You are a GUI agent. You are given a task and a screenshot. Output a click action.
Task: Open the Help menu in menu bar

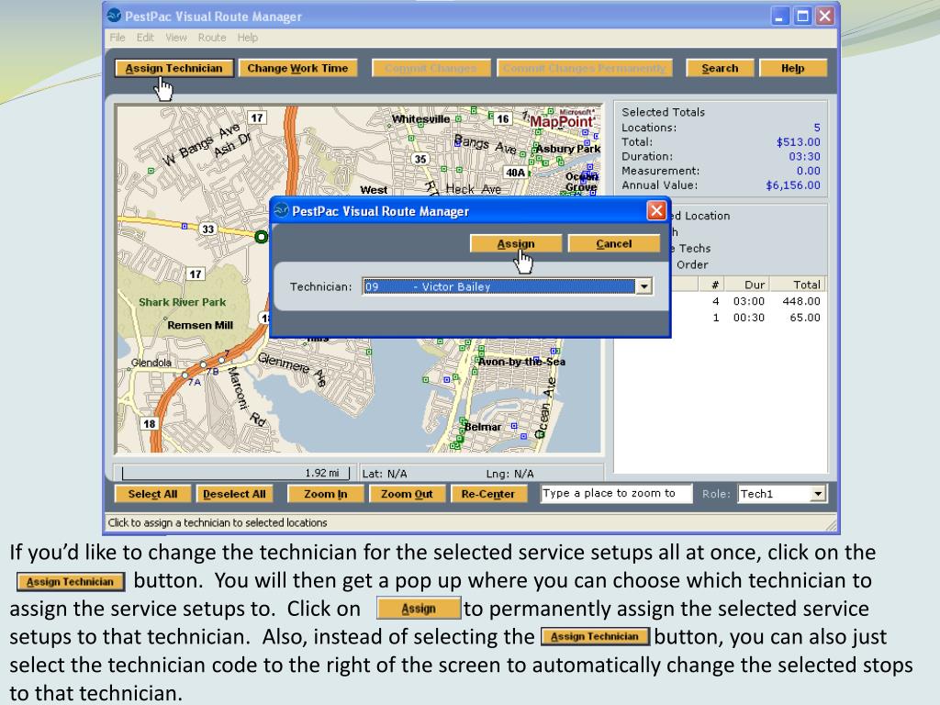coord(248,38)
